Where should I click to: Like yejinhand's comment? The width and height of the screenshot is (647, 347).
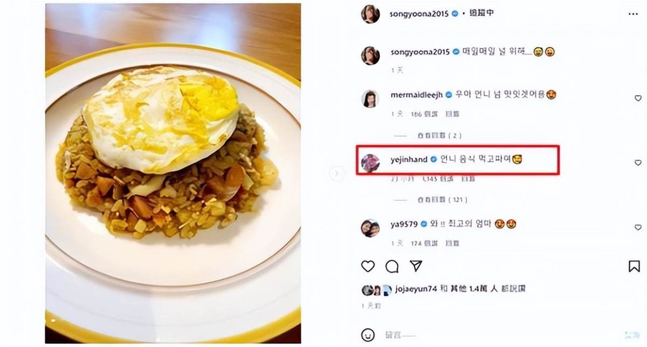[638, 162]
